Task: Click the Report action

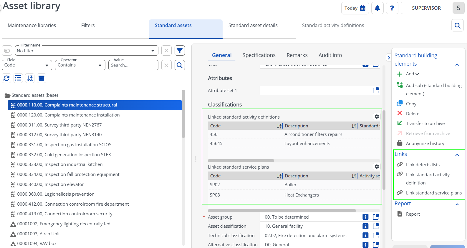Action: click(x=408, y=214)
